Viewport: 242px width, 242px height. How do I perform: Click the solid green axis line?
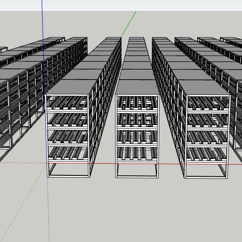[x=129, y=24]
